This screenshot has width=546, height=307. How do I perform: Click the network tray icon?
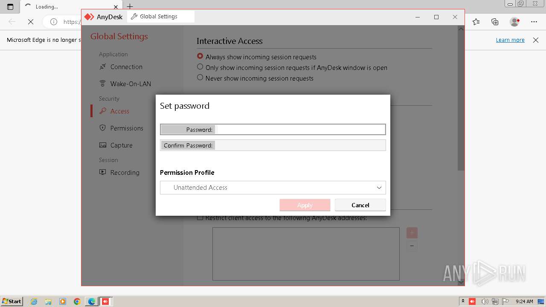pos(495,301)
